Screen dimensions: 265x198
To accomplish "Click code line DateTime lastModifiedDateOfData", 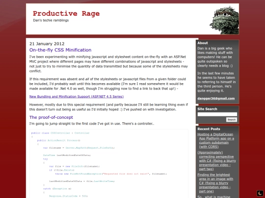I will [67, 155].
